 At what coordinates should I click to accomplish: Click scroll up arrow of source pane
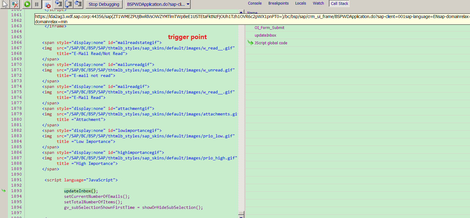(x=241, y=11)
